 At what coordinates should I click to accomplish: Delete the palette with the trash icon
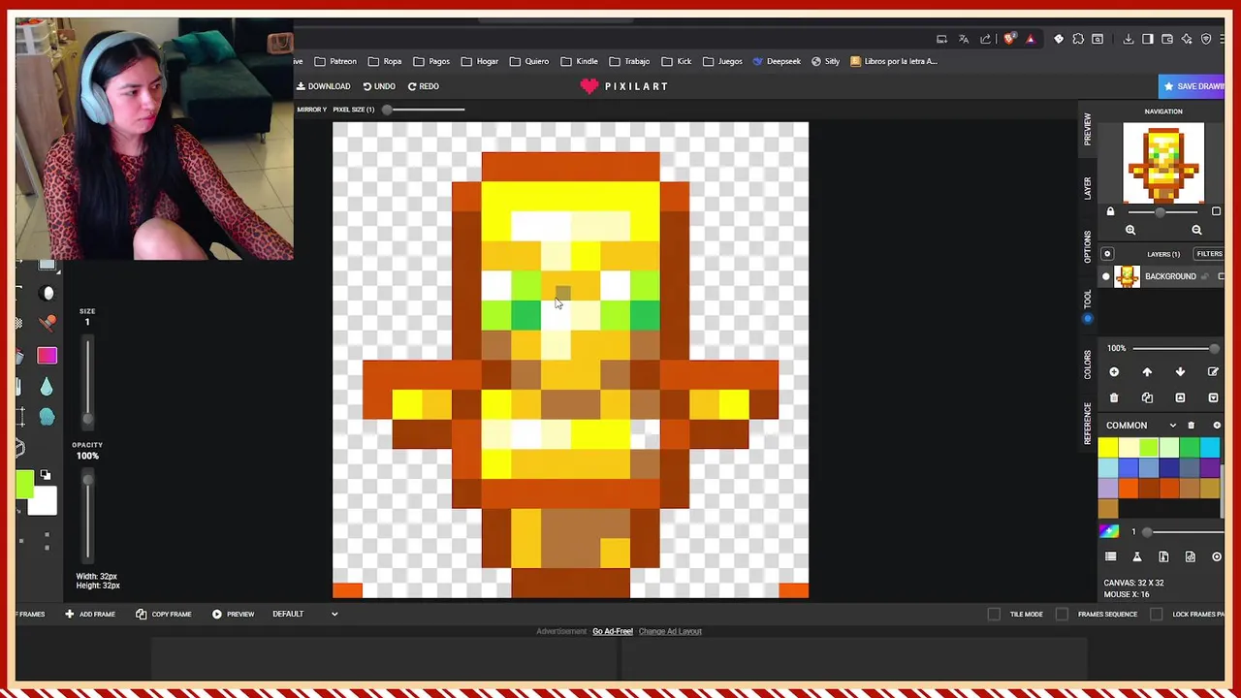coord(1191,426)
